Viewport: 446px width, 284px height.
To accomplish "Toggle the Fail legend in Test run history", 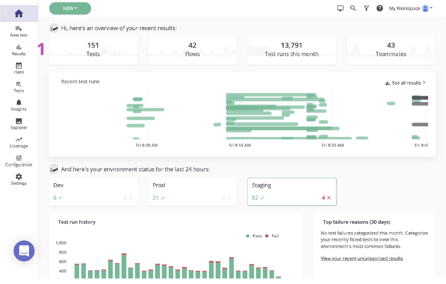I will click(272, 236).
